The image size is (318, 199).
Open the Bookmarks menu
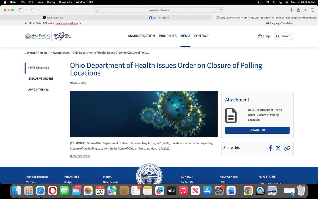coord(65,2)
